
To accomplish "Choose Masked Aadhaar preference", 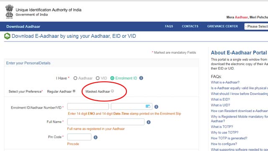I will [112, 91].
